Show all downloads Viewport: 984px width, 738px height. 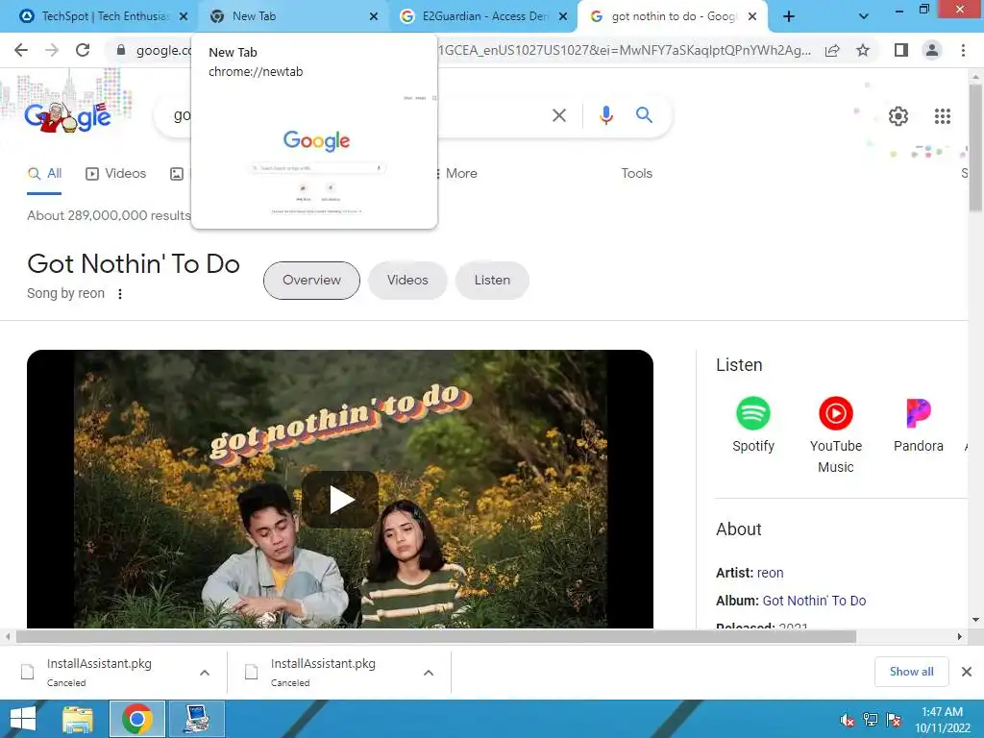[x=911, y=672]
